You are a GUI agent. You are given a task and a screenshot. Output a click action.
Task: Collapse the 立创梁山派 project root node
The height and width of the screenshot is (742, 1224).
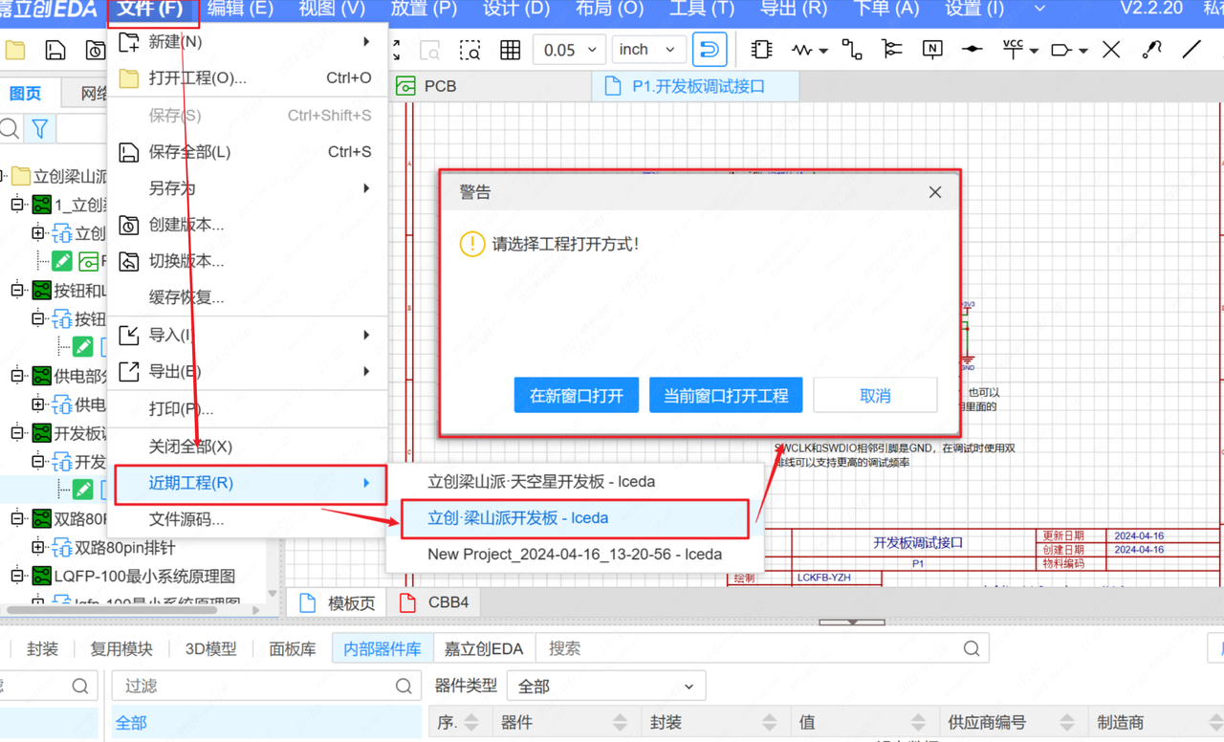point(3,176)
